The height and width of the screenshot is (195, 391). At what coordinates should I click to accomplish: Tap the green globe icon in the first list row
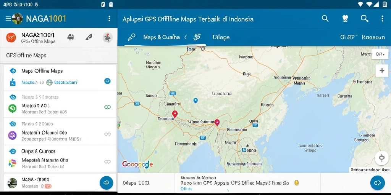coord(49,82)
